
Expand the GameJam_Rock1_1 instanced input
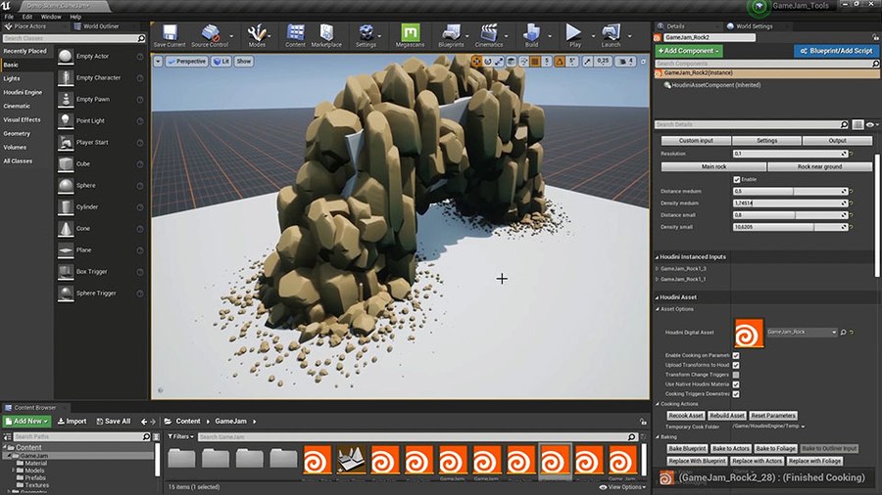tap(657, 279)
